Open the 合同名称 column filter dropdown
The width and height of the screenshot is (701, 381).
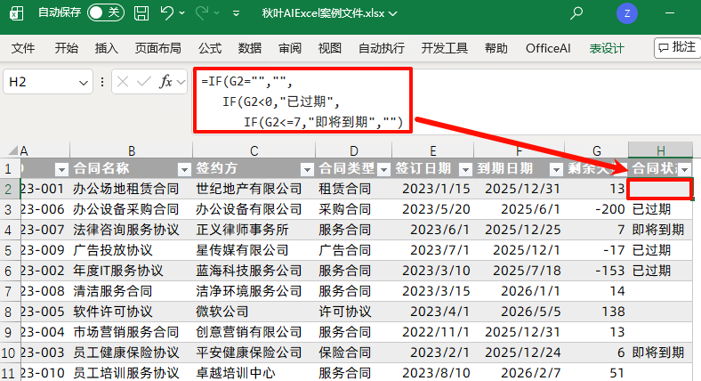183,169
